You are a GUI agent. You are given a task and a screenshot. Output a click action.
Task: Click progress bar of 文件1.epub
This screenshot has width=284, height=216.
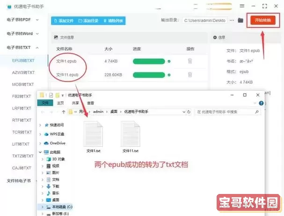[149, 61]
